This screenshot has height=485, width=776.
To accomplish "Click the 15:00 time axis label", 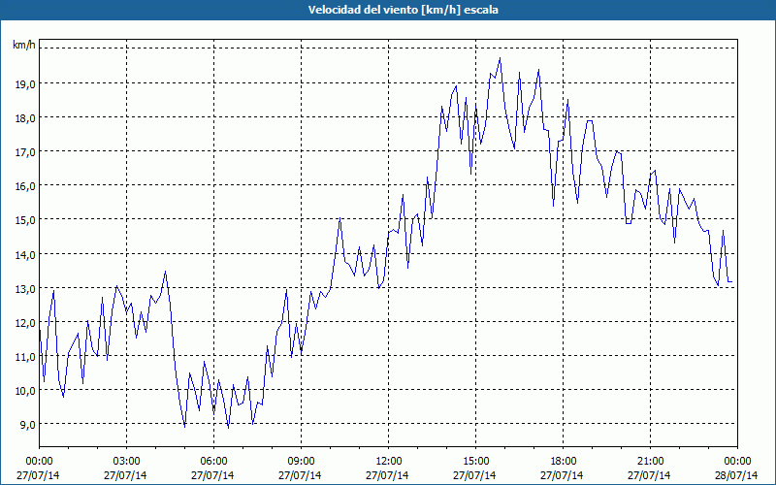I will coord(475,462).
